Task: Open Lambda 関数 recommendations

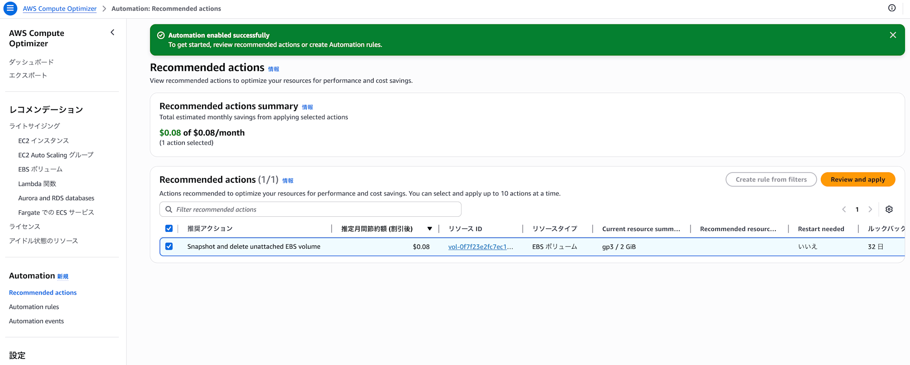Action: [37, 184]
